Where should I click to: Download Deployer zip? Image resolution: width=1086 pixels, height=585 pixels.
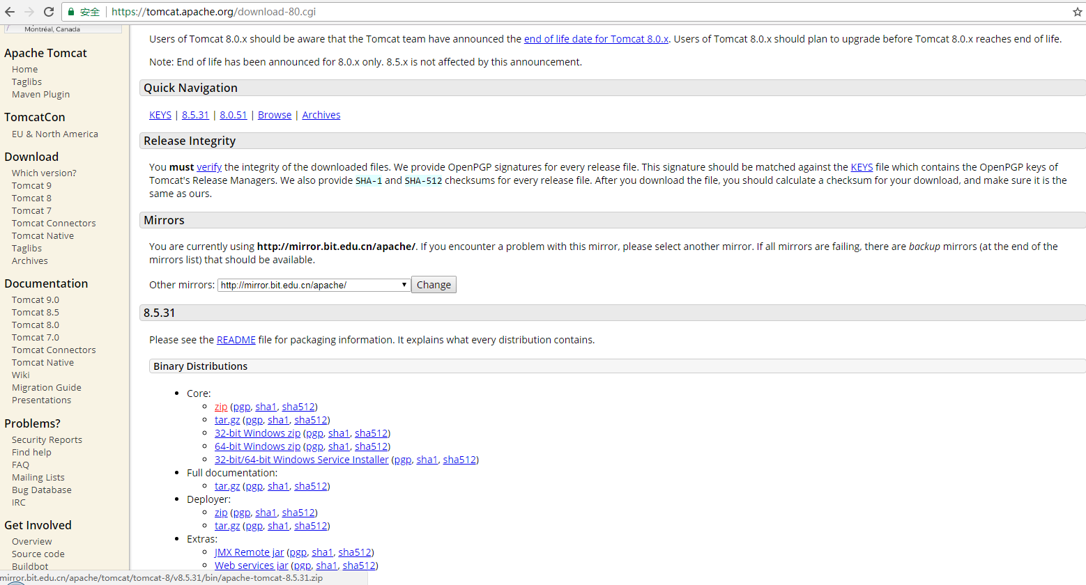click(x=221, y=513)
